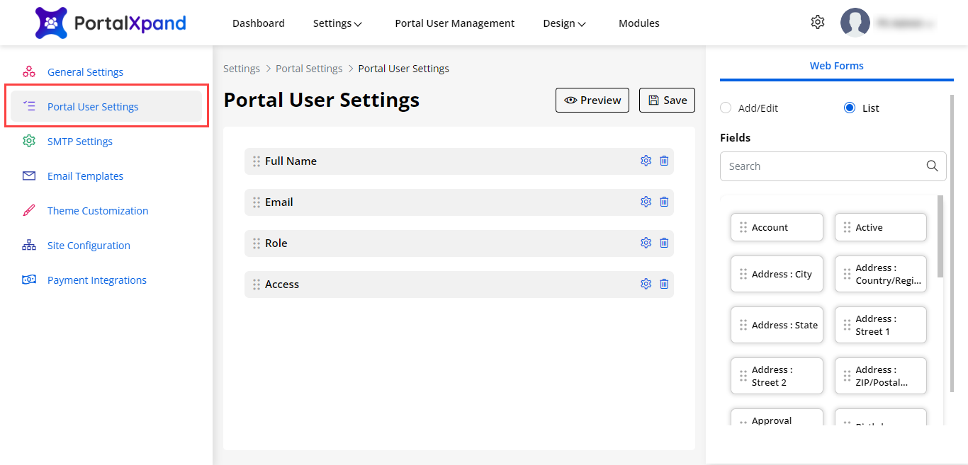
Task: Click the fields list vertical scrollbar
Action: click(940, 237)
